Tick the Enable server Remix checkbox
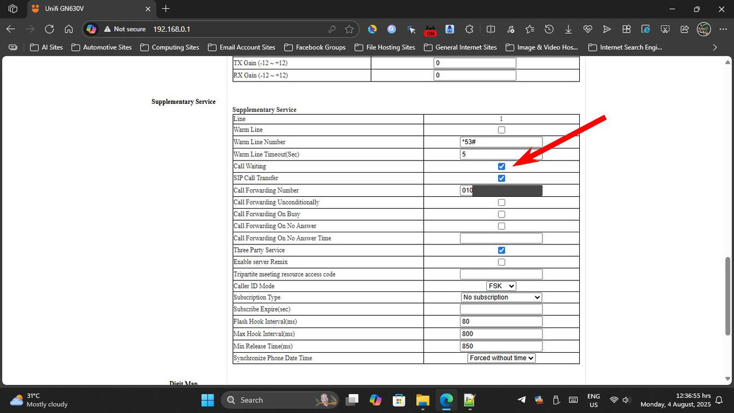 coord(502,262)
